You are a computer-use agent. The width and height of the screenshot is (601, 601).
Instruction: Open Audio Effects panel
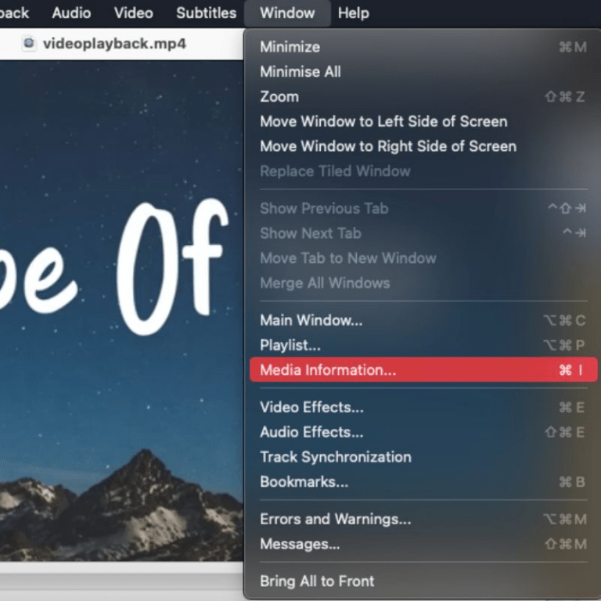311,432
